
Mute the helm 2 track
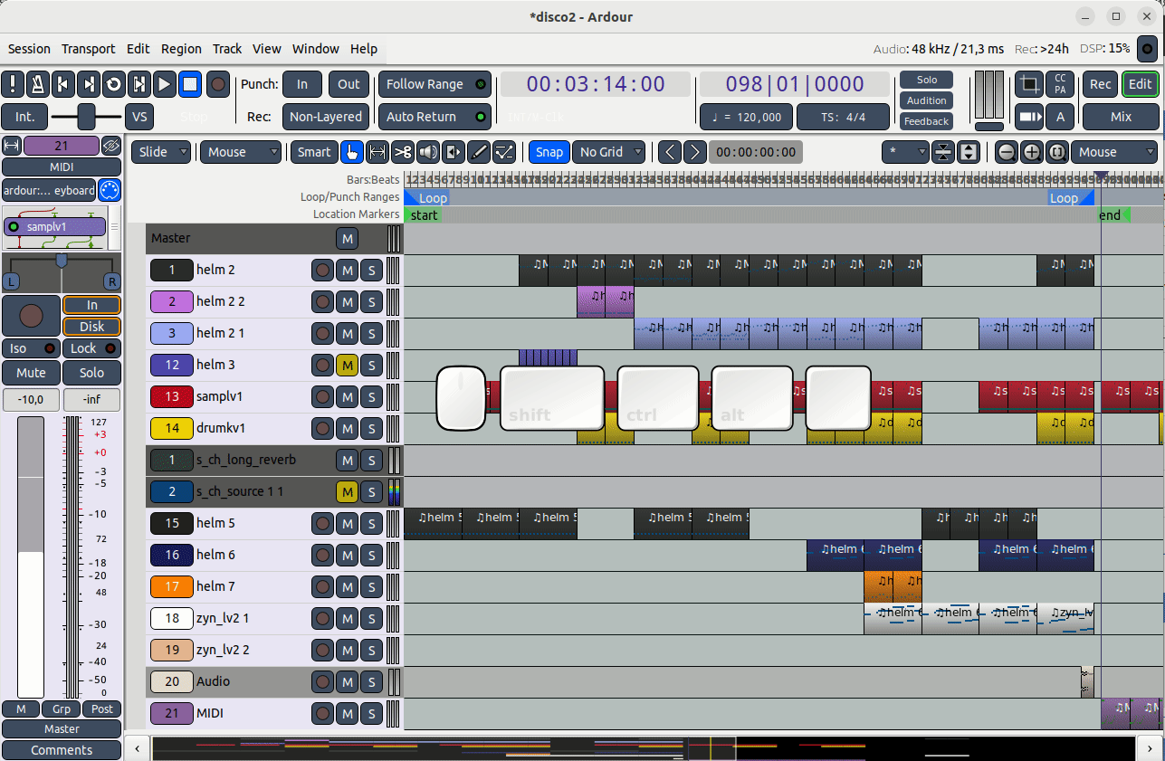(x=347, y=270)
